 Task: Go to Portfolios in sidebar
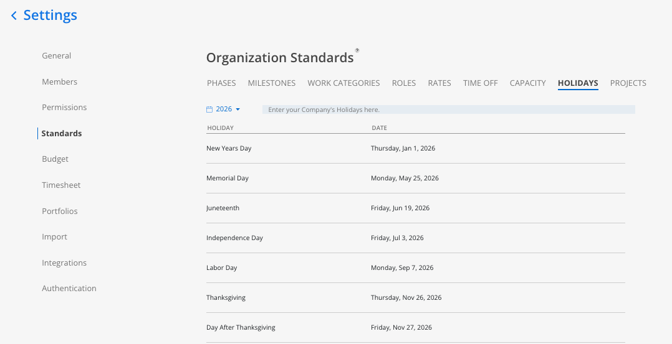[x=60, y=211]
